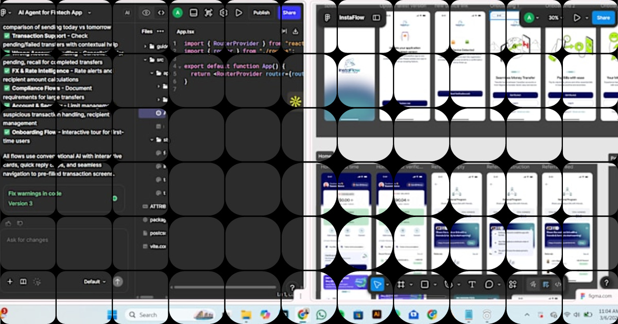Viewport: 618px width, 324px height.
Task: Click Share in the AI Agent window
Action: [289, 12]
